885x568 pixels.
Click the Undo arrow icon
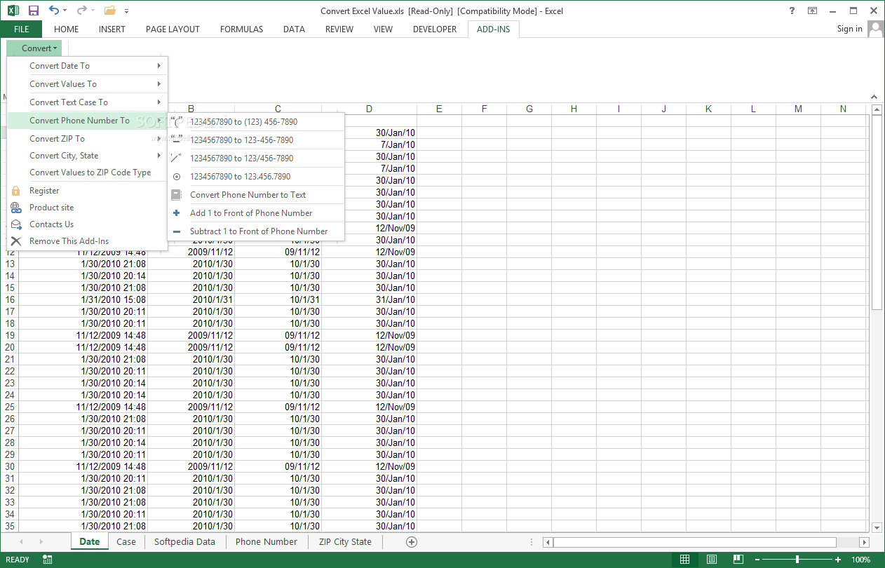coord(54,11)
